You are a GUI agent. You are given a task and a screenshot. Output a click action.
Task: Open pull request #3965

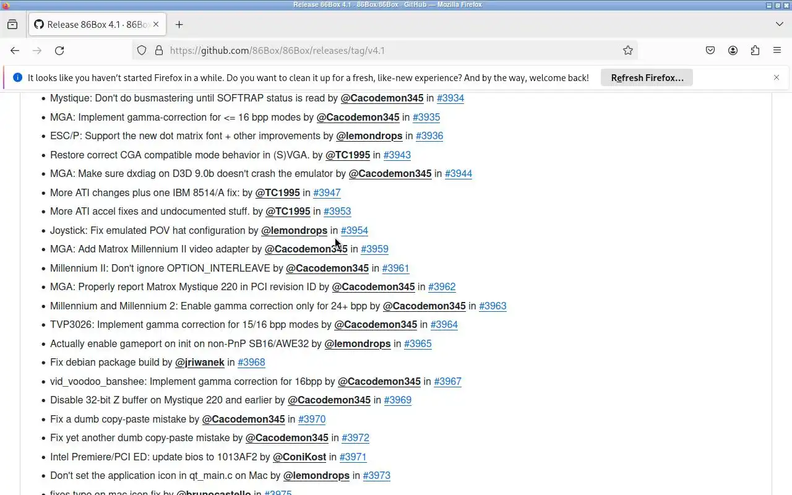418,343
